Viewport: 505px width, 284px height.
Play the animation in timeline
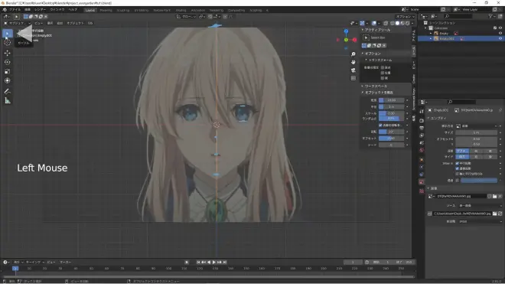tap(213, 262)
